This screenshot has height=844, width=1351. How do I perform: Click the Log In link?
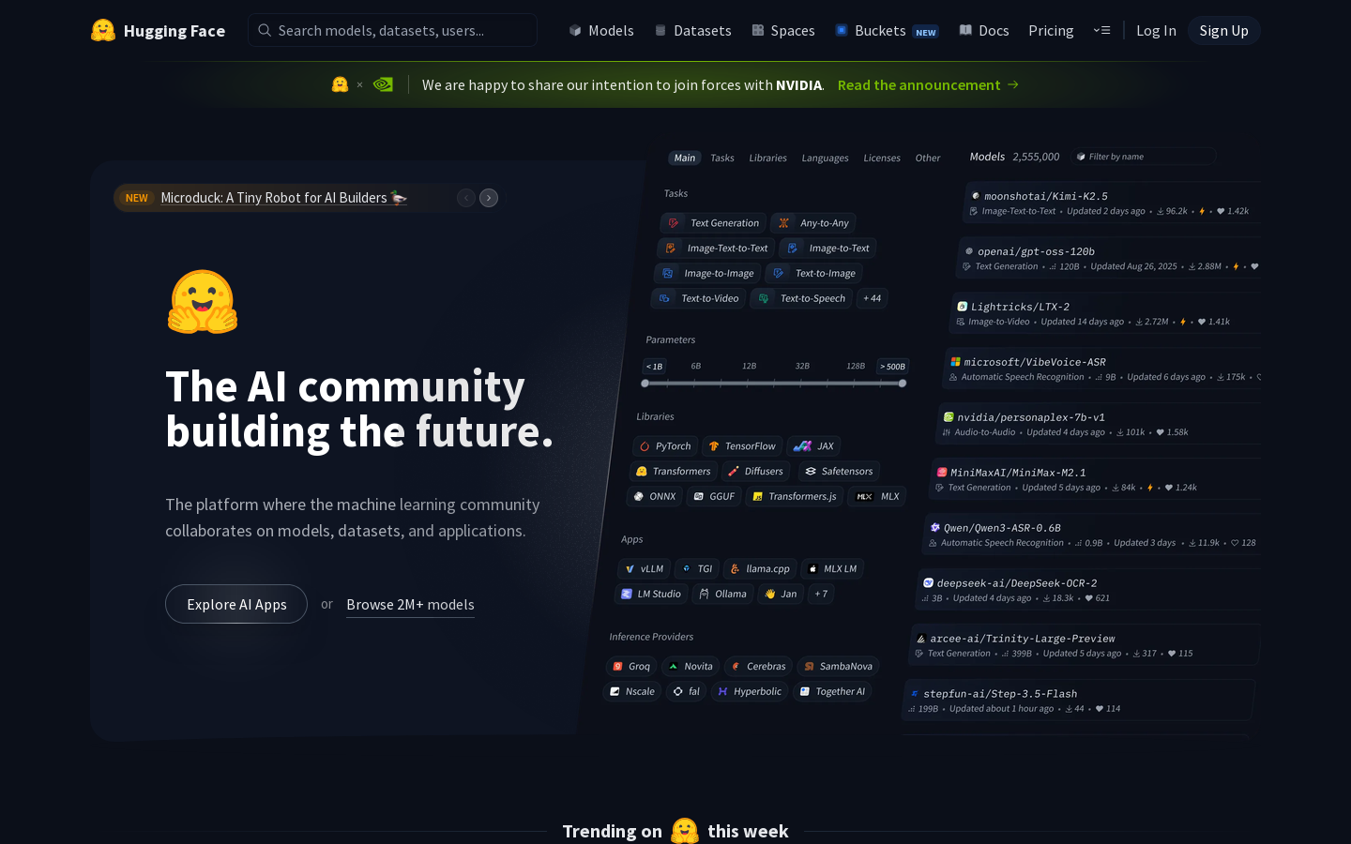click(x=1156, y=30)
